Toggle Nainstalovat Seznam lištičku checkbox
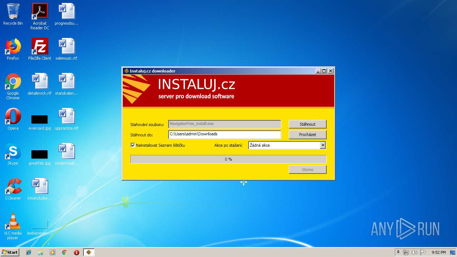The image size is (457, 257). [x=133, y=145]
